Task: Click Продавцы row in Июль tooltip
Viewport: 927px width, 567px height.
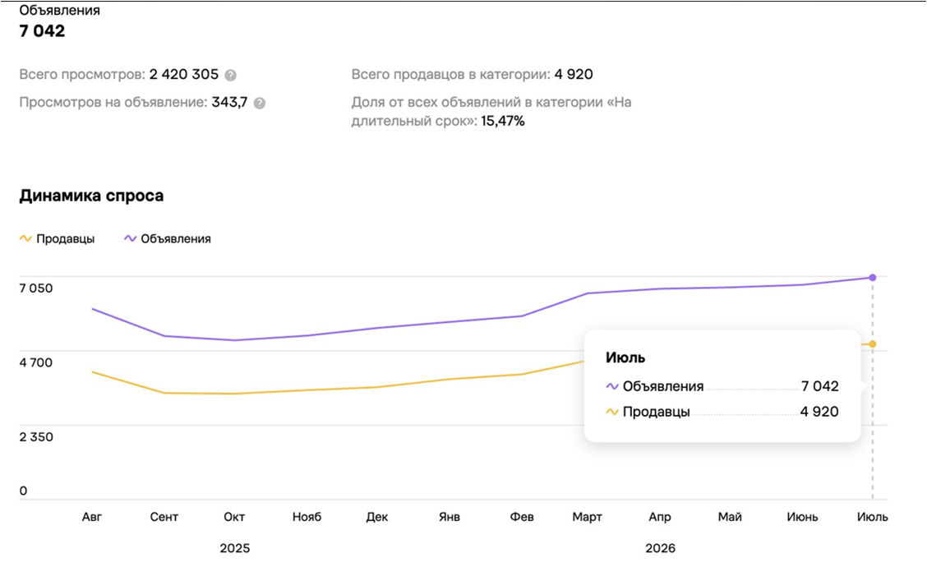Action: 722,412
